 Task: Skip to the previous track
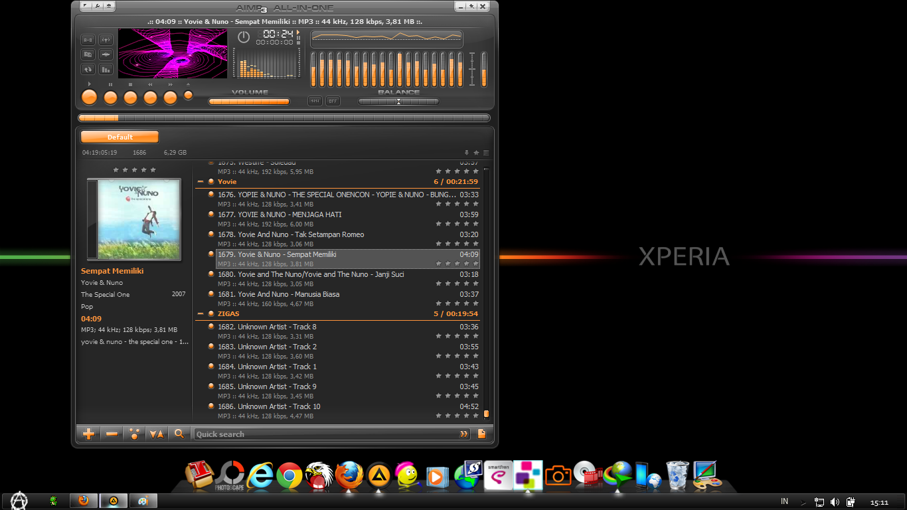(x=150, y=98)
